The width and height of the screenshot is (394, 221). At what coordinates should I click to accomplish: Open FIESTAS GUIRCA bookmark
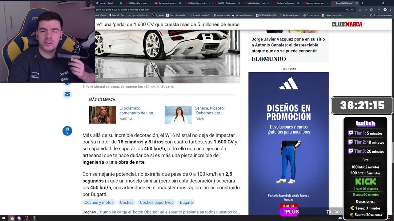[x=266, y=15]
